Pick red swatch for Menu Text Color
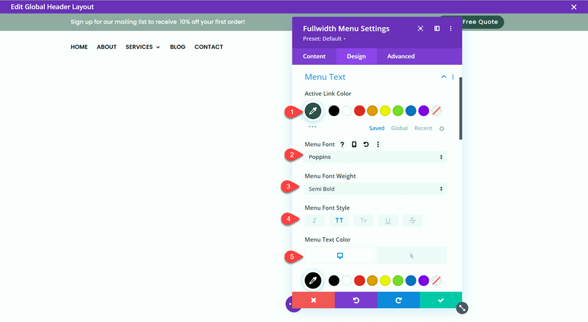This screenshot has width=588, height=322. click(x=360, y=280)
